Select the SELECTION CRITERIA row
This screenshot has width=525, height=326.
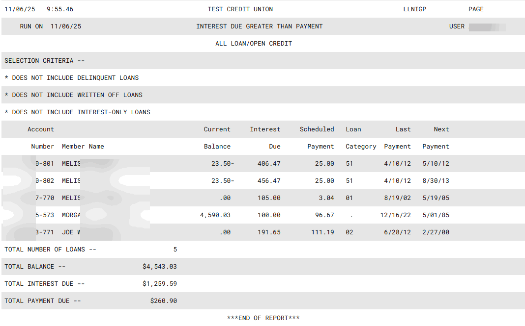(x=45, y=61)
